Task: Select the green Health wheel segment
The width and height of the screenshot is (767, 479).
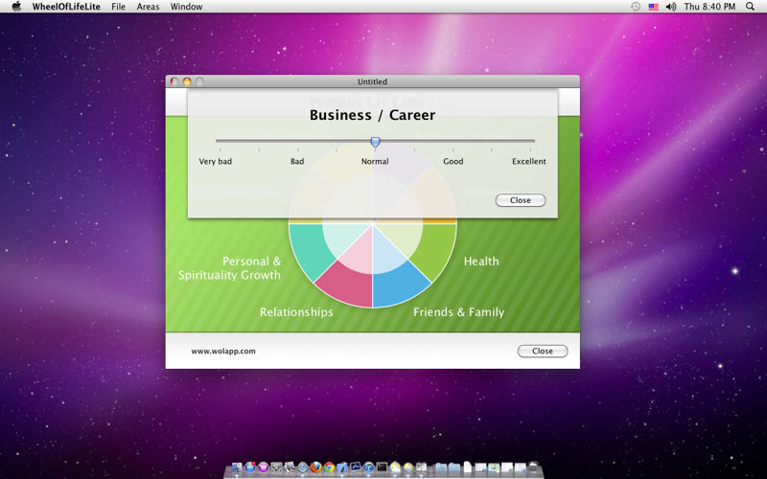Action: pyautogui.click(x=438, y=249)
